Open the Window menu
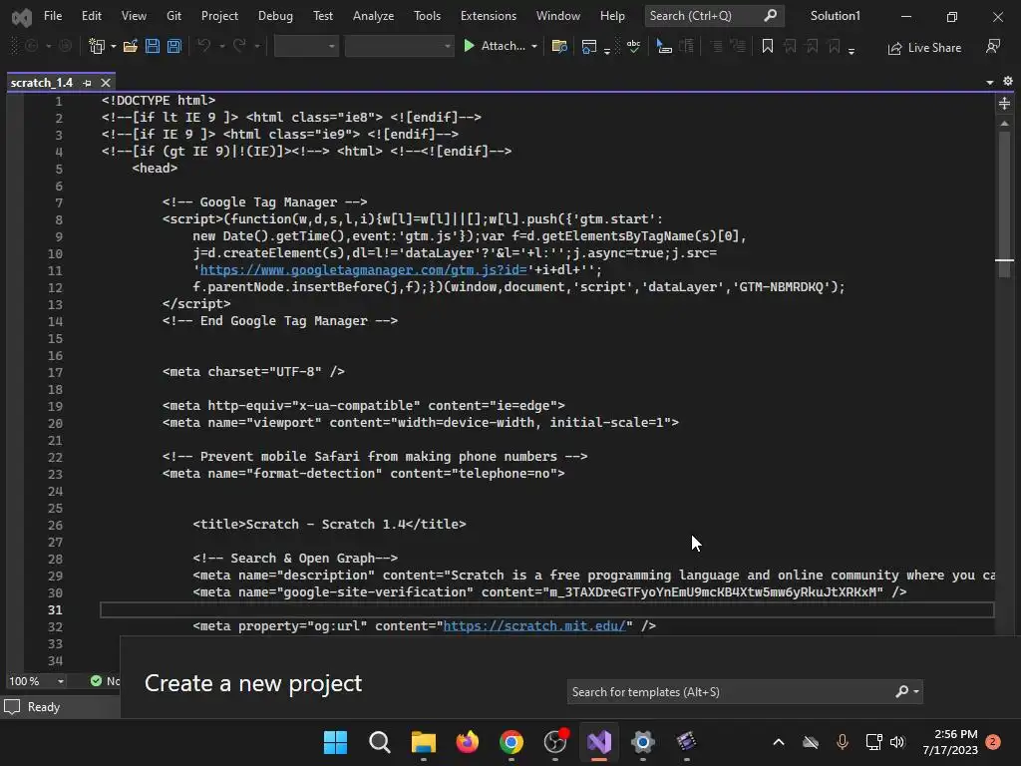The width and height of the screenshot is (1021, 766). pyautogui.click(x=558, y=16)
